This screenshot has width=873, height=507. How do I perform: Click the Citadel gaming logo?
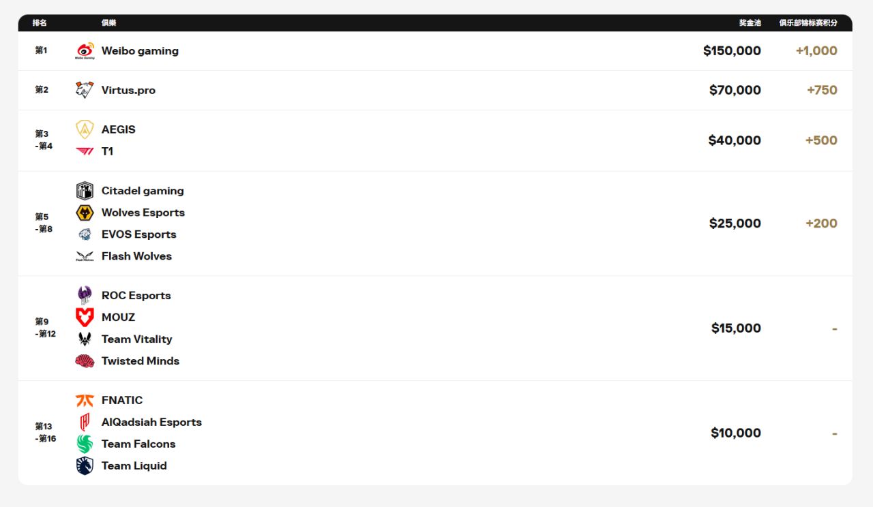coord(85,191)
